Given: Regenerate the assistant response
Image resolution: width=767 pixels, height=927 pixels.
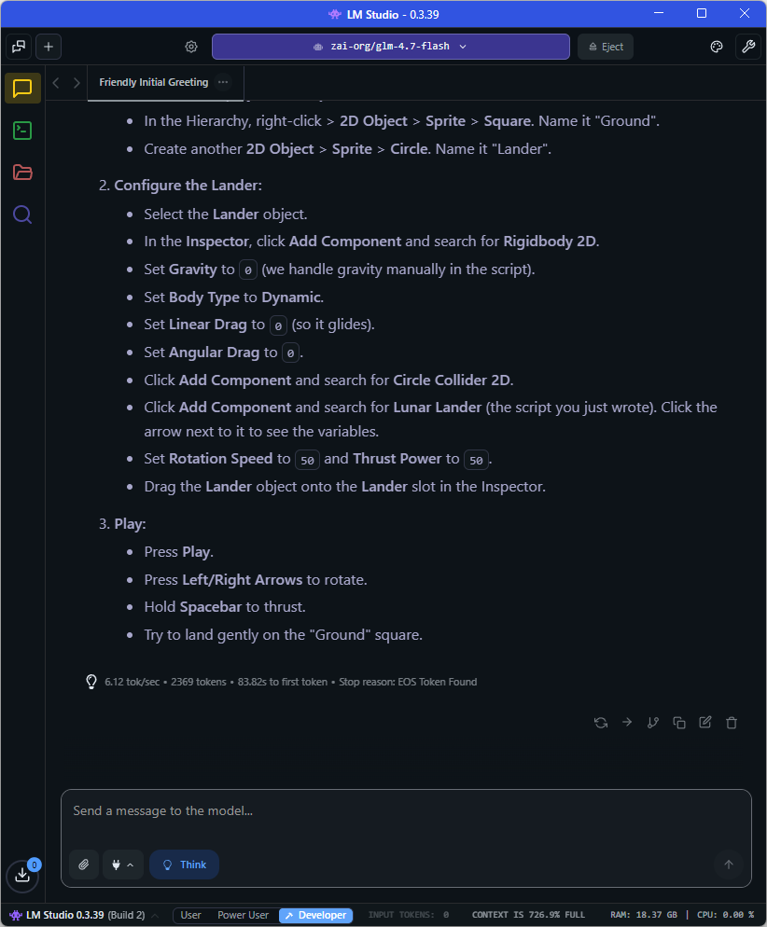Looking at the screenshot, I should 601,722.
